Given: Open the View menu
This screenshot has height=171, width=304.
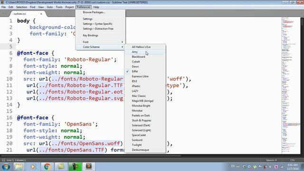Looking at the screenshot, I should point(41,7).
